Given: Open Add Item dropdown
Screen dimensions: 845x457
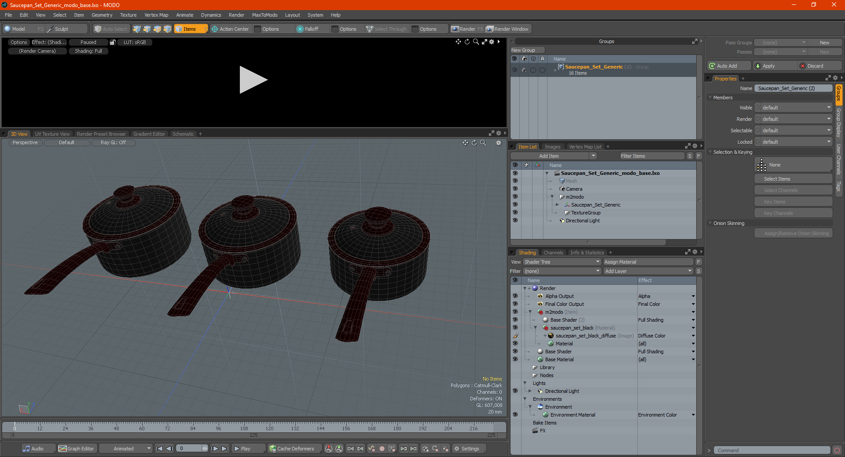Looking at the screenshot, I should (x=554, y=156).
